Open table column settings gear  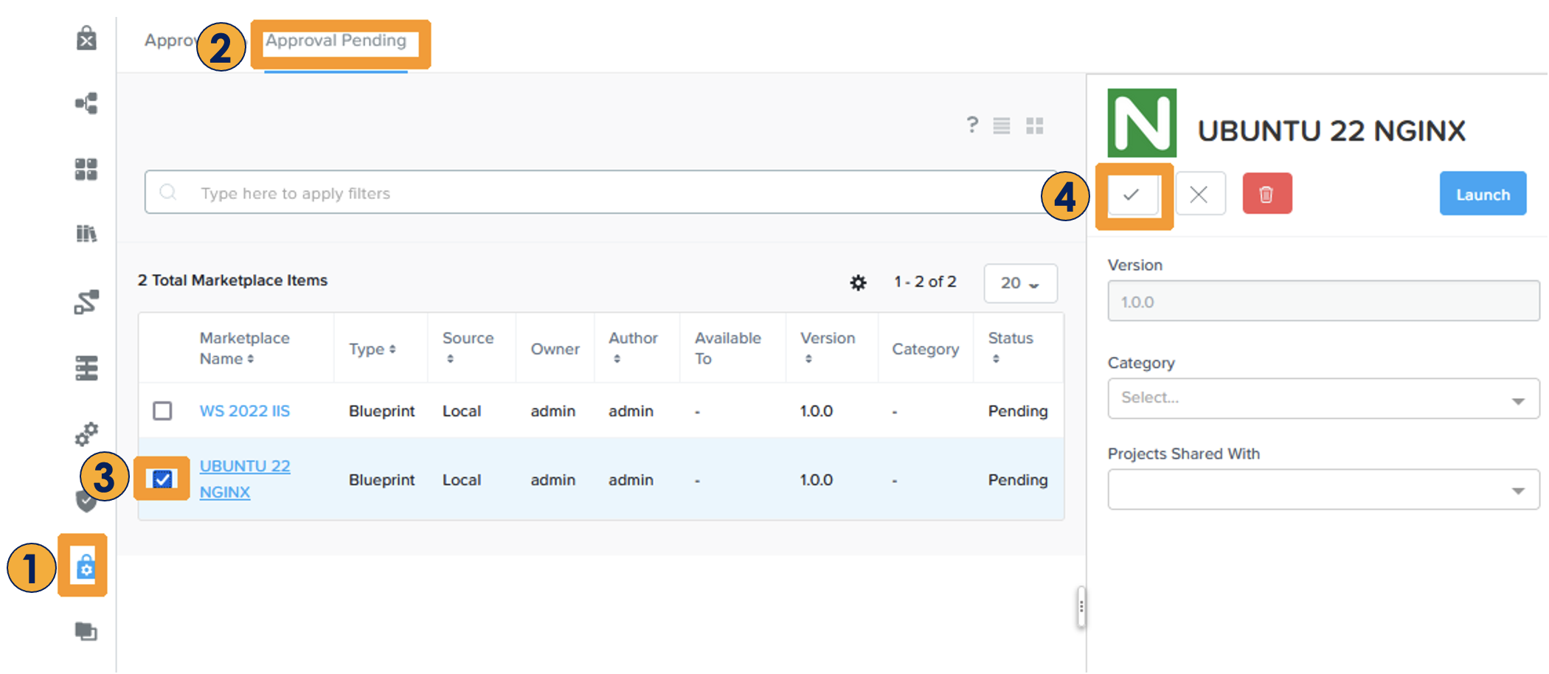[x=858, y=282]
